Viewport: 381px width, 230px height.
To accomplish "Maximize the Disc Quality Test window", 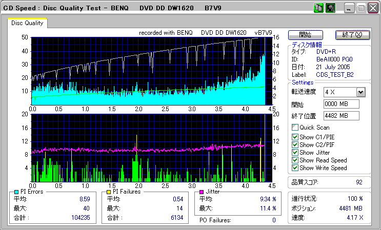I will 360,8.
